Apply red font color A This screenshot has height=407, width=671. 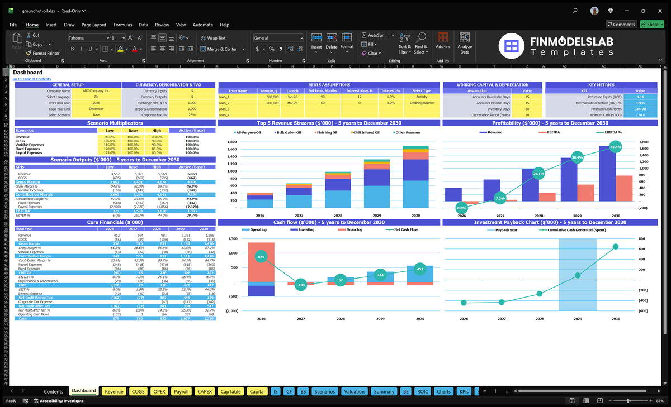tap(134, 49)
